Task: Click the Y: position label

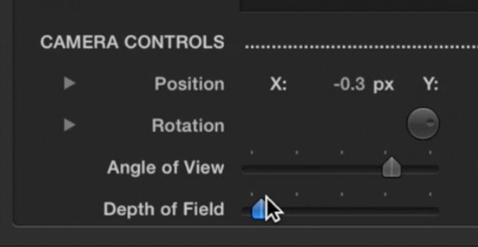Action: [431, 84]
